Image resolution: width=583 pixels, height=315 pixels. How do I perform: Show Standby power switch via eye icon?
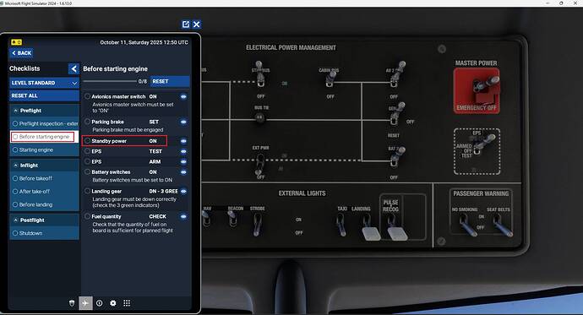click(183, 141)
